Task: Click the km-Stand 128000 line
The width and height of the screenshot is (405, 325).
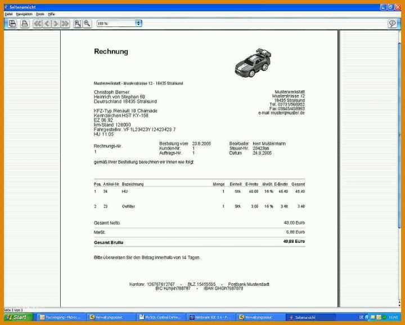Action: click(x=112, y=125)
